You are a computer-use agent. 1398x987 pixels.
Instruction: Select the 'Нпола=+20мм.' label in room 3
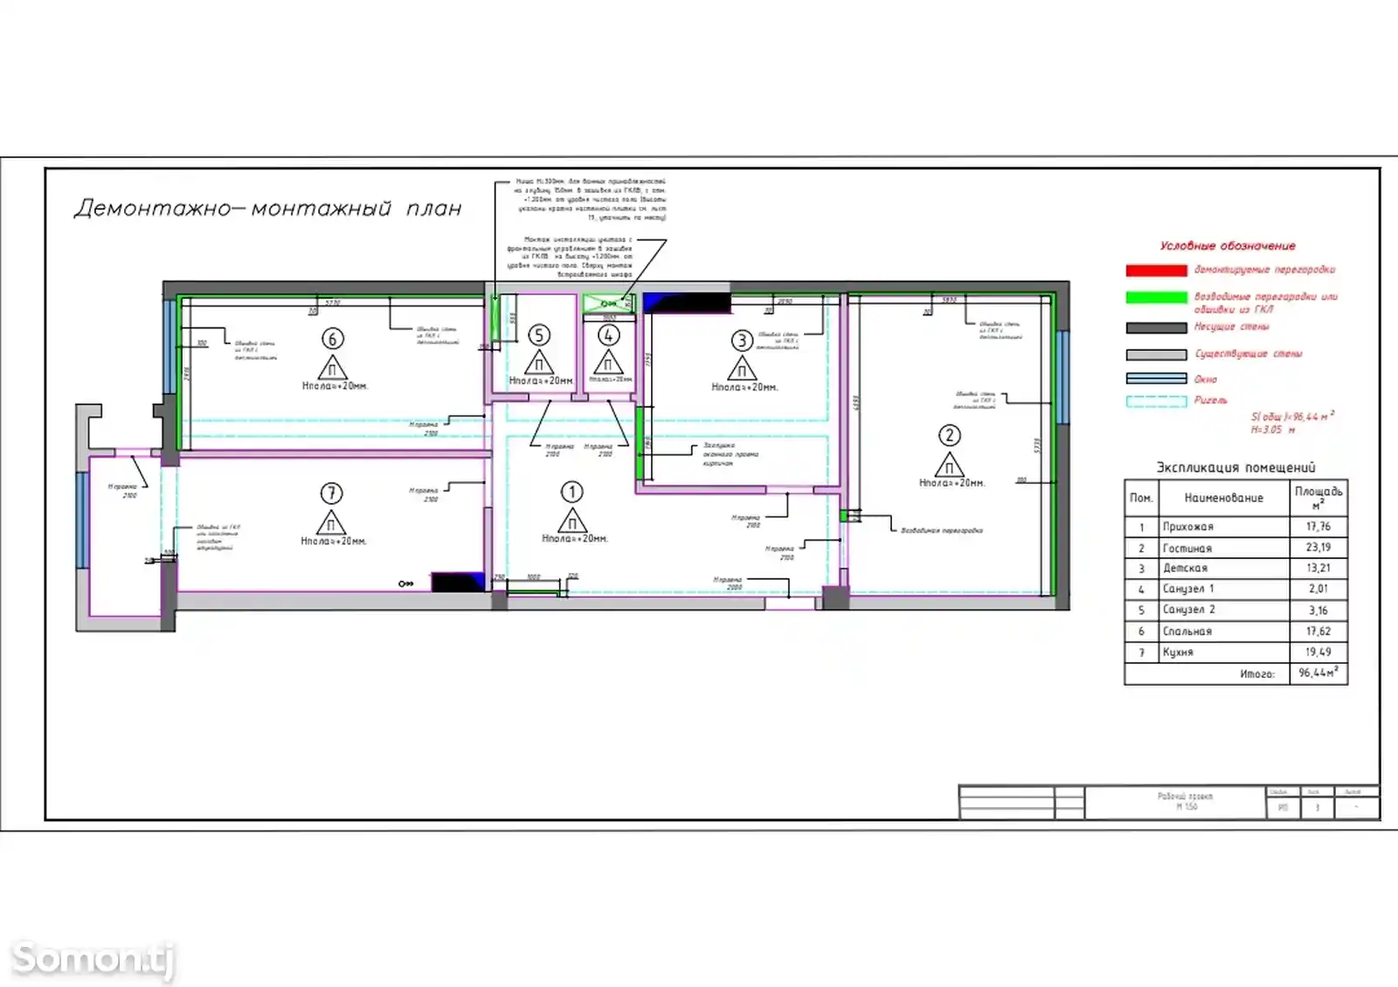pos(744,387)
